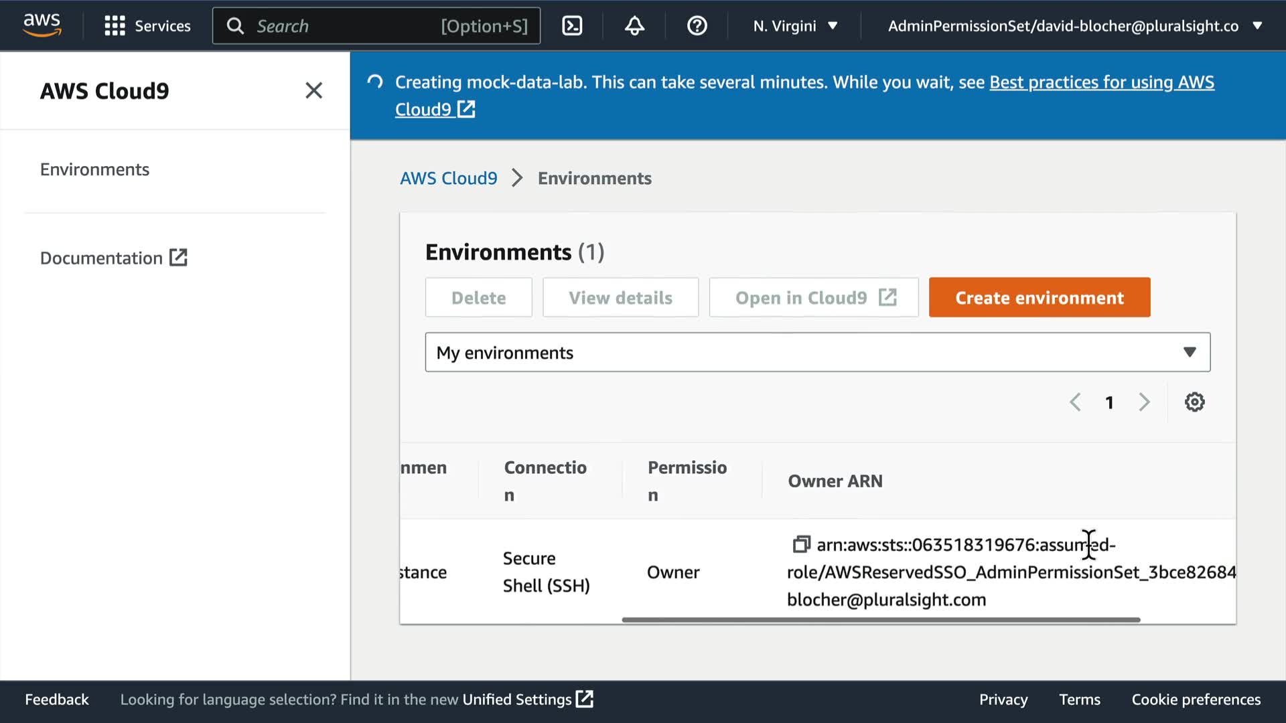Expand the N. Virginia region selector
Viewport: 1286px width, 723px height.
pos(795,25)
